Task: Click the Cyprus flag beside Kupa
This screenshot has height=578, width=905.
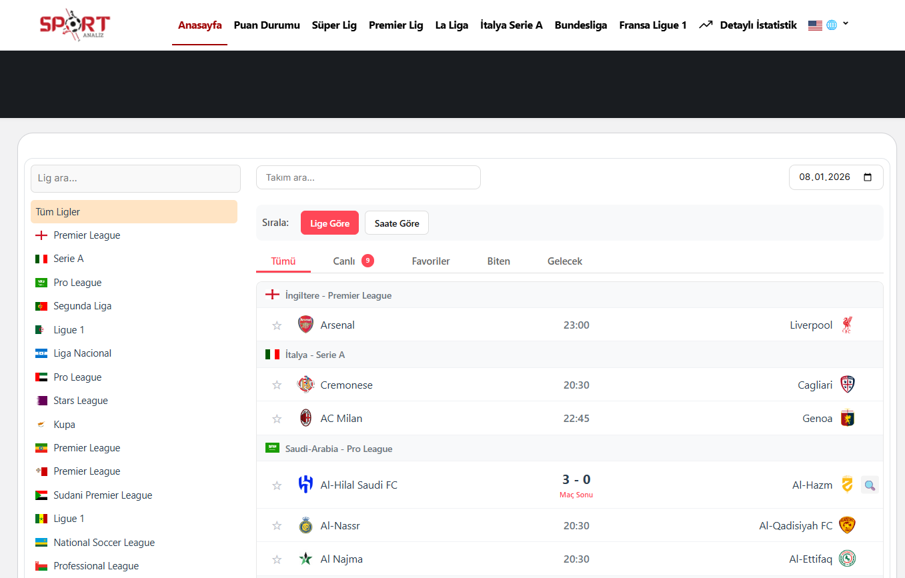Action: (x=41, y=424)
